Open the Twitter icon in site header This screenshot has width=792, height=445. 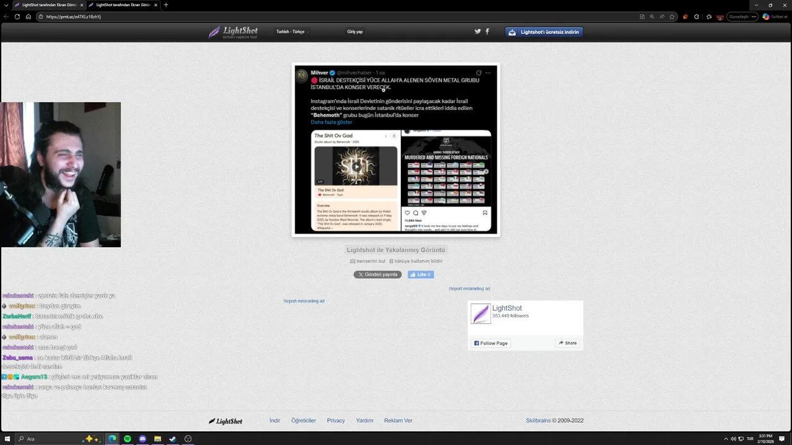point(478,32)
